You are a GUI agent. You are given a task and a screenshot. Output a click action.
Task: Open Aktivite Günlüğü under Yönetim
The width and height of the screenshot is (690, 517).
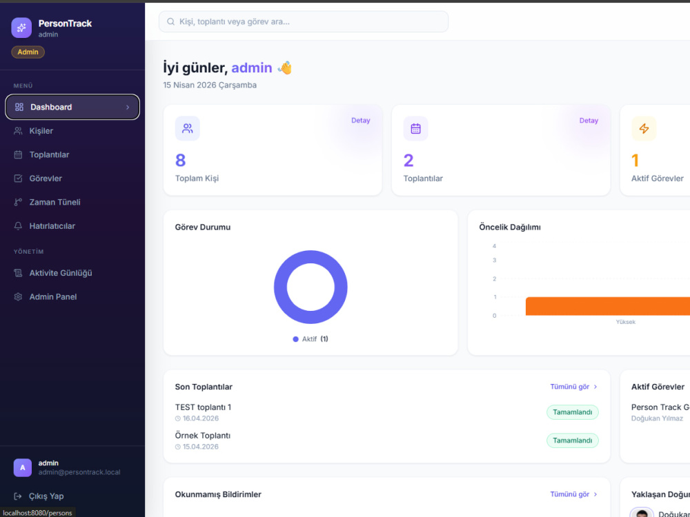(x=72, y=272)
